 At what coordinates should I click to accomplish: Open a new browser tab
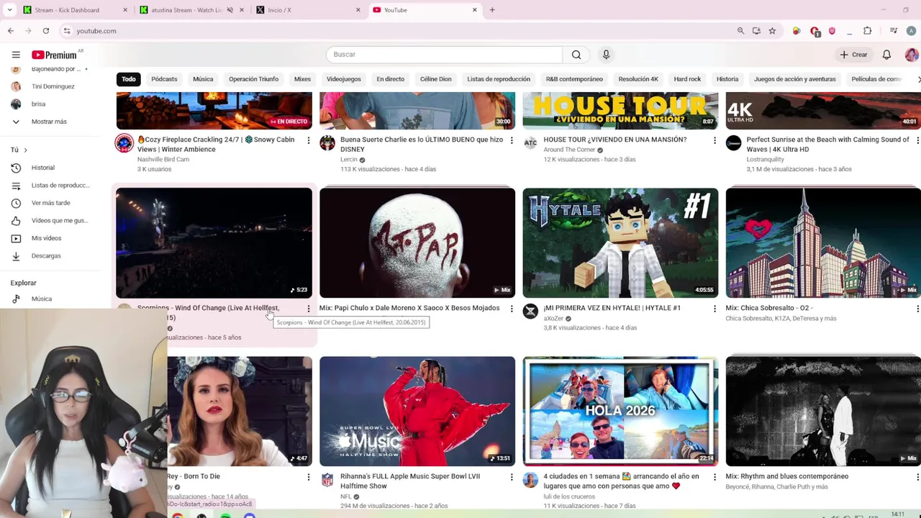(492, 10)
